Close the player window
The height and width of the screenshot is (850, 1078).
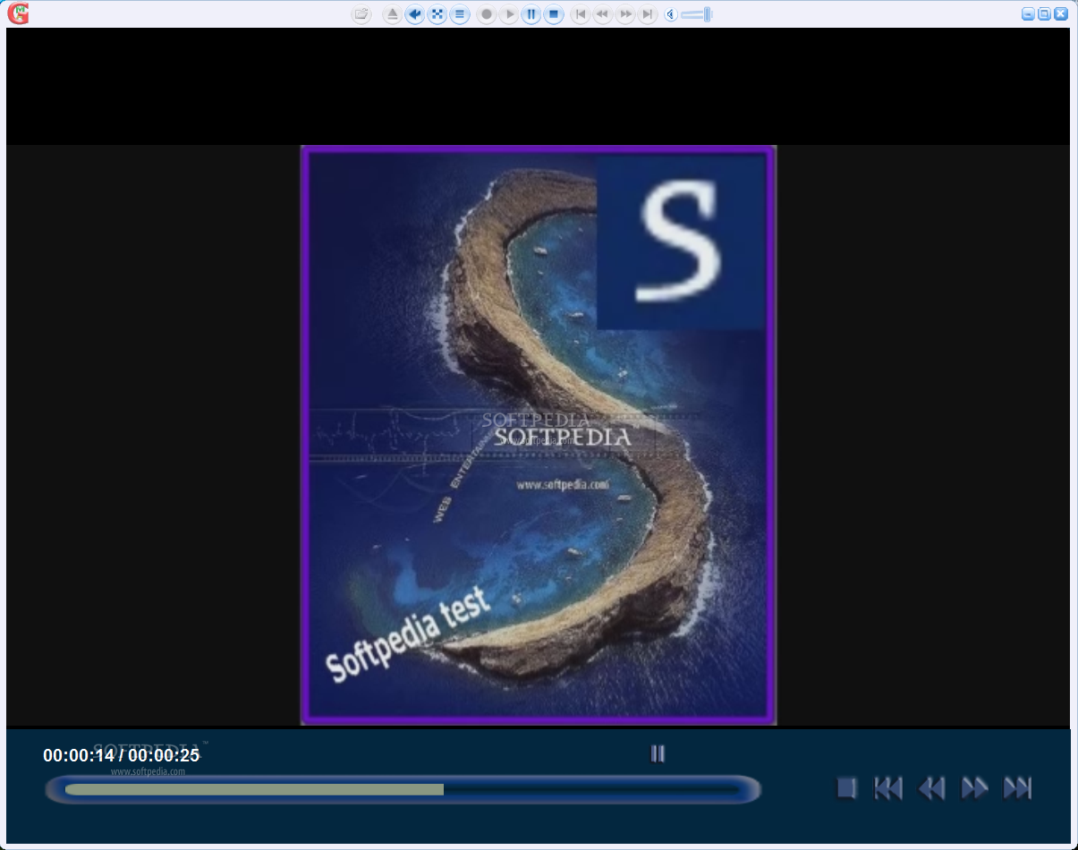coord(1061,13)
